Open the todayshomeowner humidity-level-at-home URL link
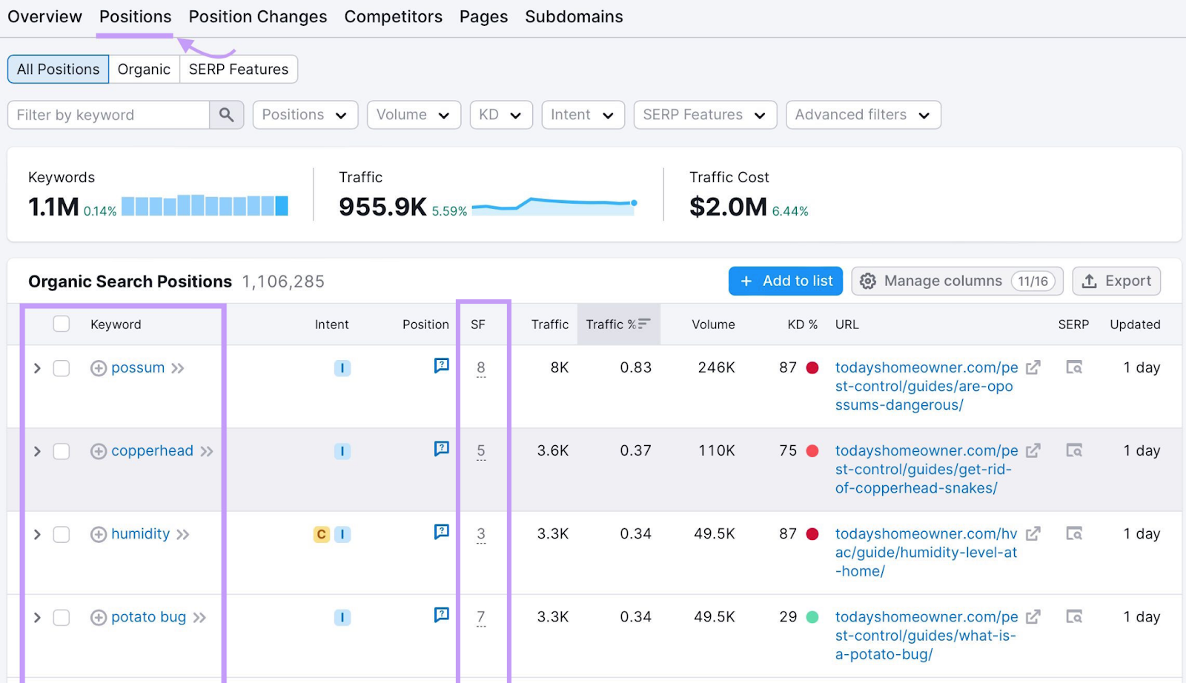The image size is (1186, 683). [926, 552]
